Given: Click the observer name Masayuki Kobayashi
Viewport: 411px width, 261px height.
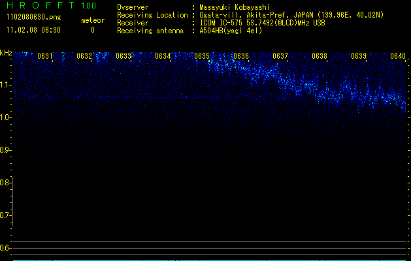Looking at the screenshot, I should point(235,7).
